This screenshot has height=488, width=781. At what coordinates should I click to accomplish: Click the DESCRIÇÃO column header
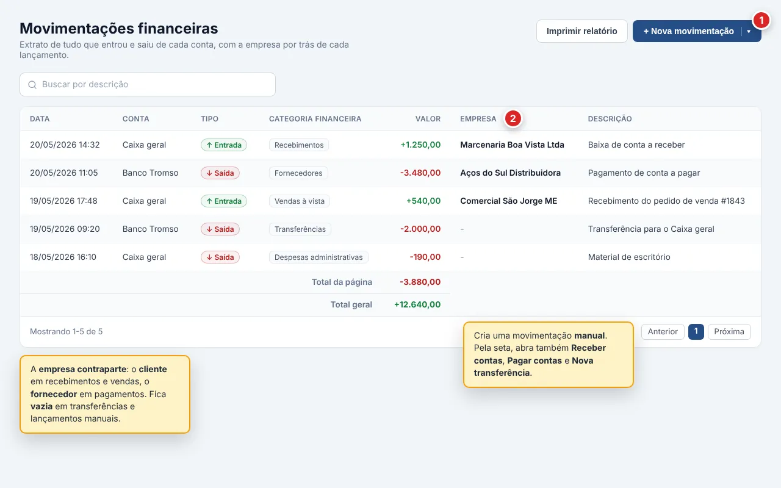[x=610, y=119]
